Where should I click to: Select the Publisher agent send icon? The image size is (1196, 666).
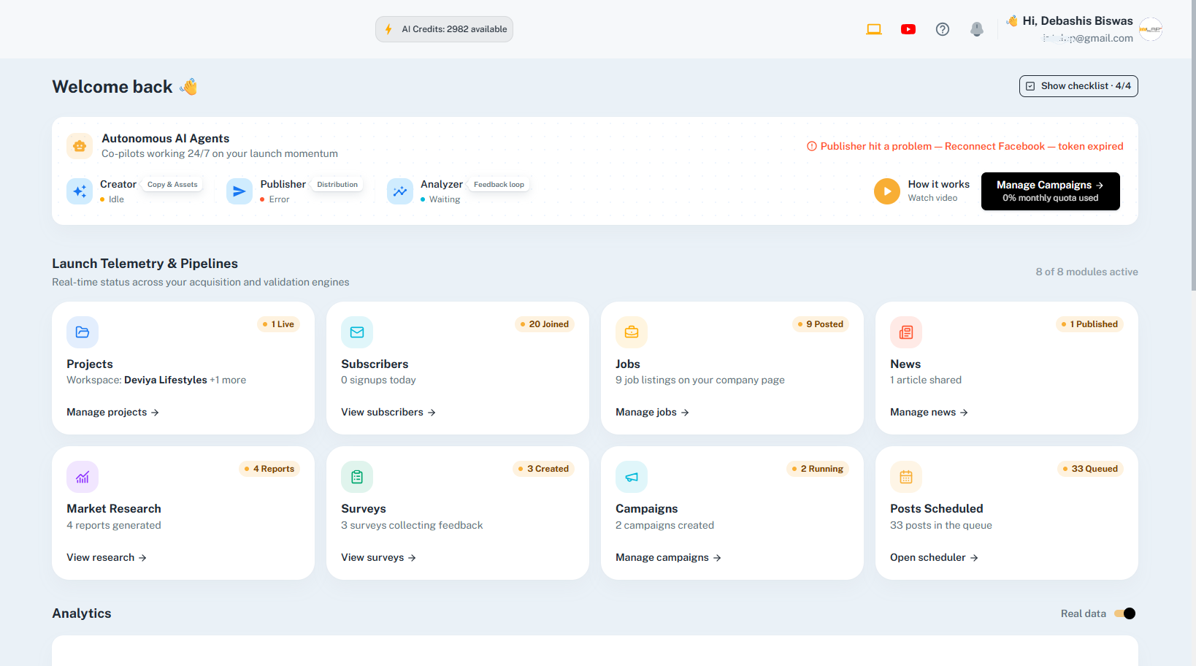tap(239, 191)
